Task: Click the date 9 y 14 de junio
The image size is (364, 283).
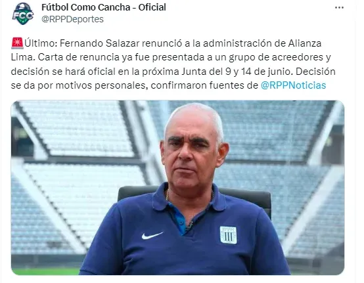Action: 258,72
